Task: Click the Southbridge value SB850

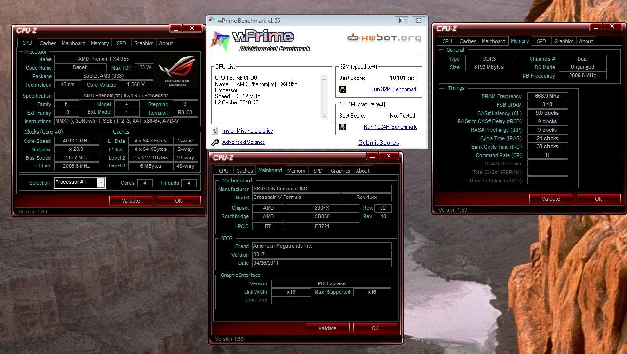Action: pos(322,216)
